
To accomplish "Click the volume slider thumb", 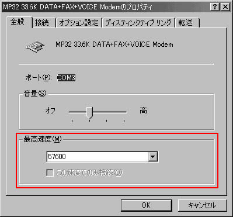I will tap(90, 112).
